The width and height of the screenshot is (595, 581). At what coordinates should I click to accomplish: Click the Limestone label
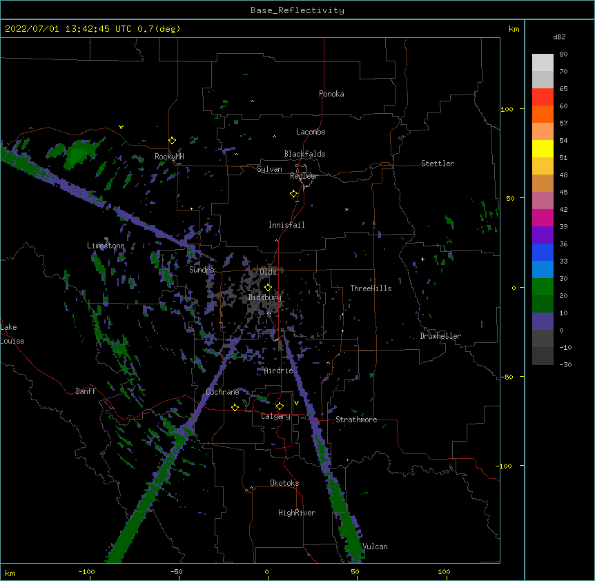(106, 246)
